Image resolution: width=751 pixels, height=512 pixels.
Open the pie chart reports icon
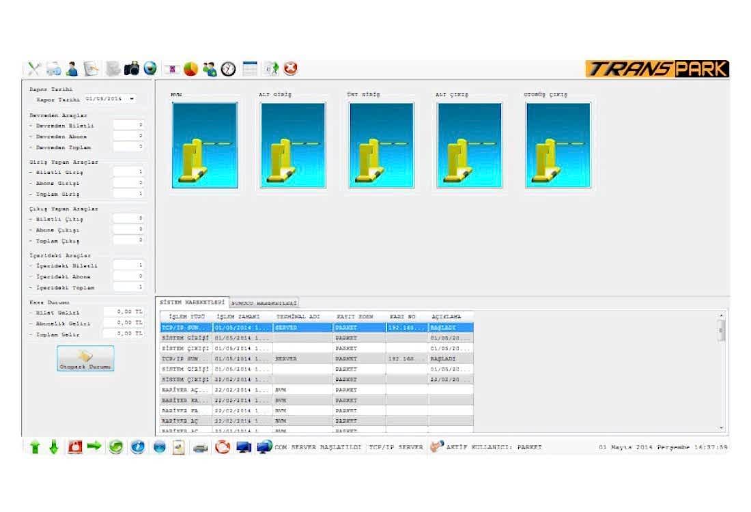point(190,69)
